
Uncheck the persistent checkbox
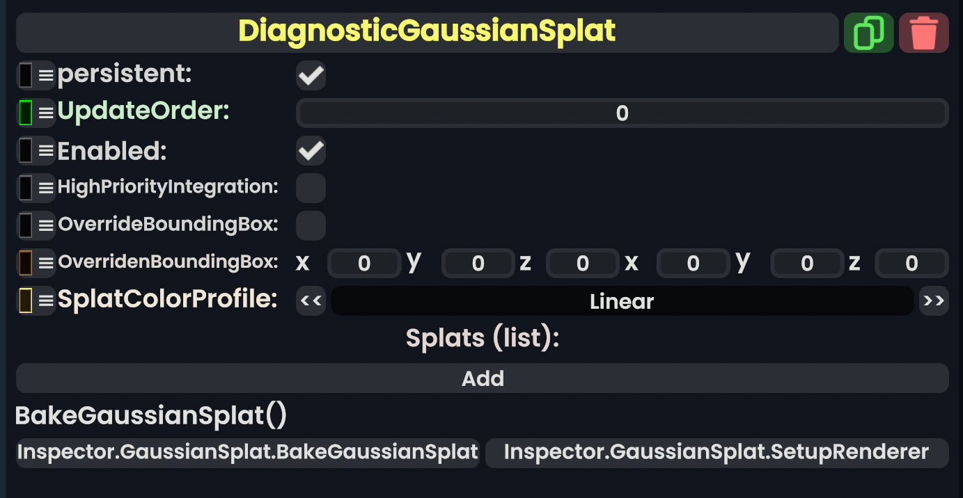311,75
